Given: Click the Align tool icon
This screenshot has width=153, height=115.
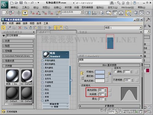Looking at the screenshot, I should (x=94, y=13).
